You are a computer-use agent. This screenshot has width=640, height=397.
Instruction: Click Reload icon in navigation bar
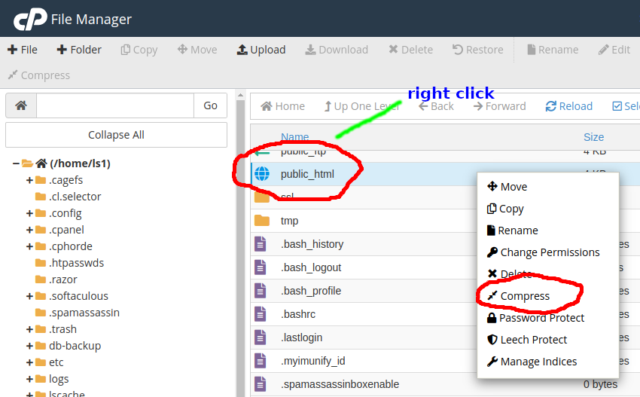[x=551, y=106]
